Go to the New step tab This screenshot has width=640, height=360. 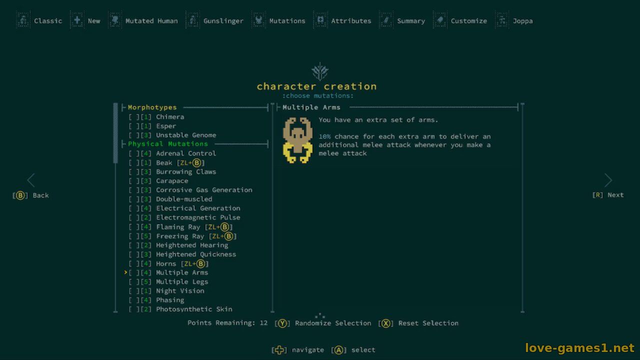coord(93,21)
